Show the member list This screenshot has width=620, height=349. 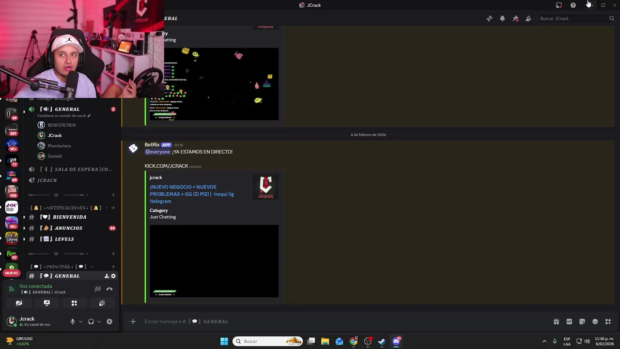[528, 18]
